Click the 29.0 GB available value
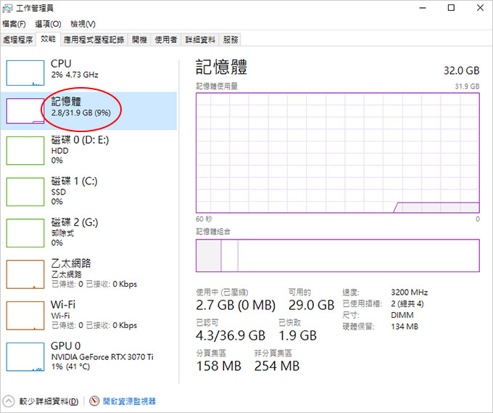The height and width of the screenshot is (413, 493). pyautogui.click(x=311, y=305)
